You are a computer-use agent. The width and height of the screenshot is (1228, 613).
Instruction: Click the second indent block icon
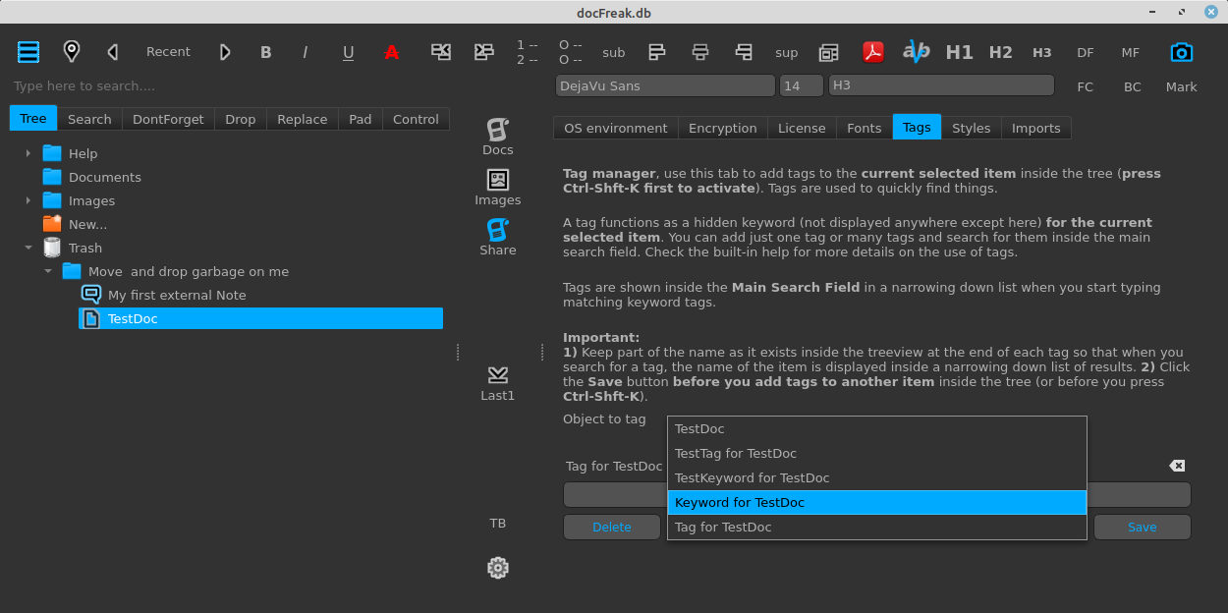pyautogui.click(x=484, y=52)
